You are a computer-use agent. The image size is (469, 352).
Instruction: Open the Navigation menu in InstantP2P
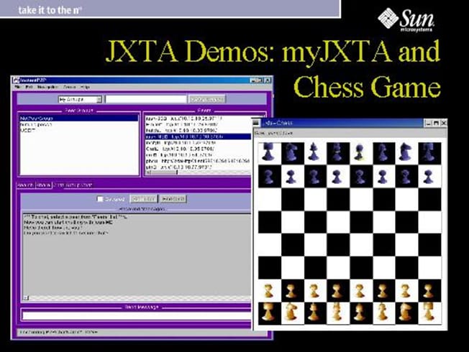[x=47, y=87]
